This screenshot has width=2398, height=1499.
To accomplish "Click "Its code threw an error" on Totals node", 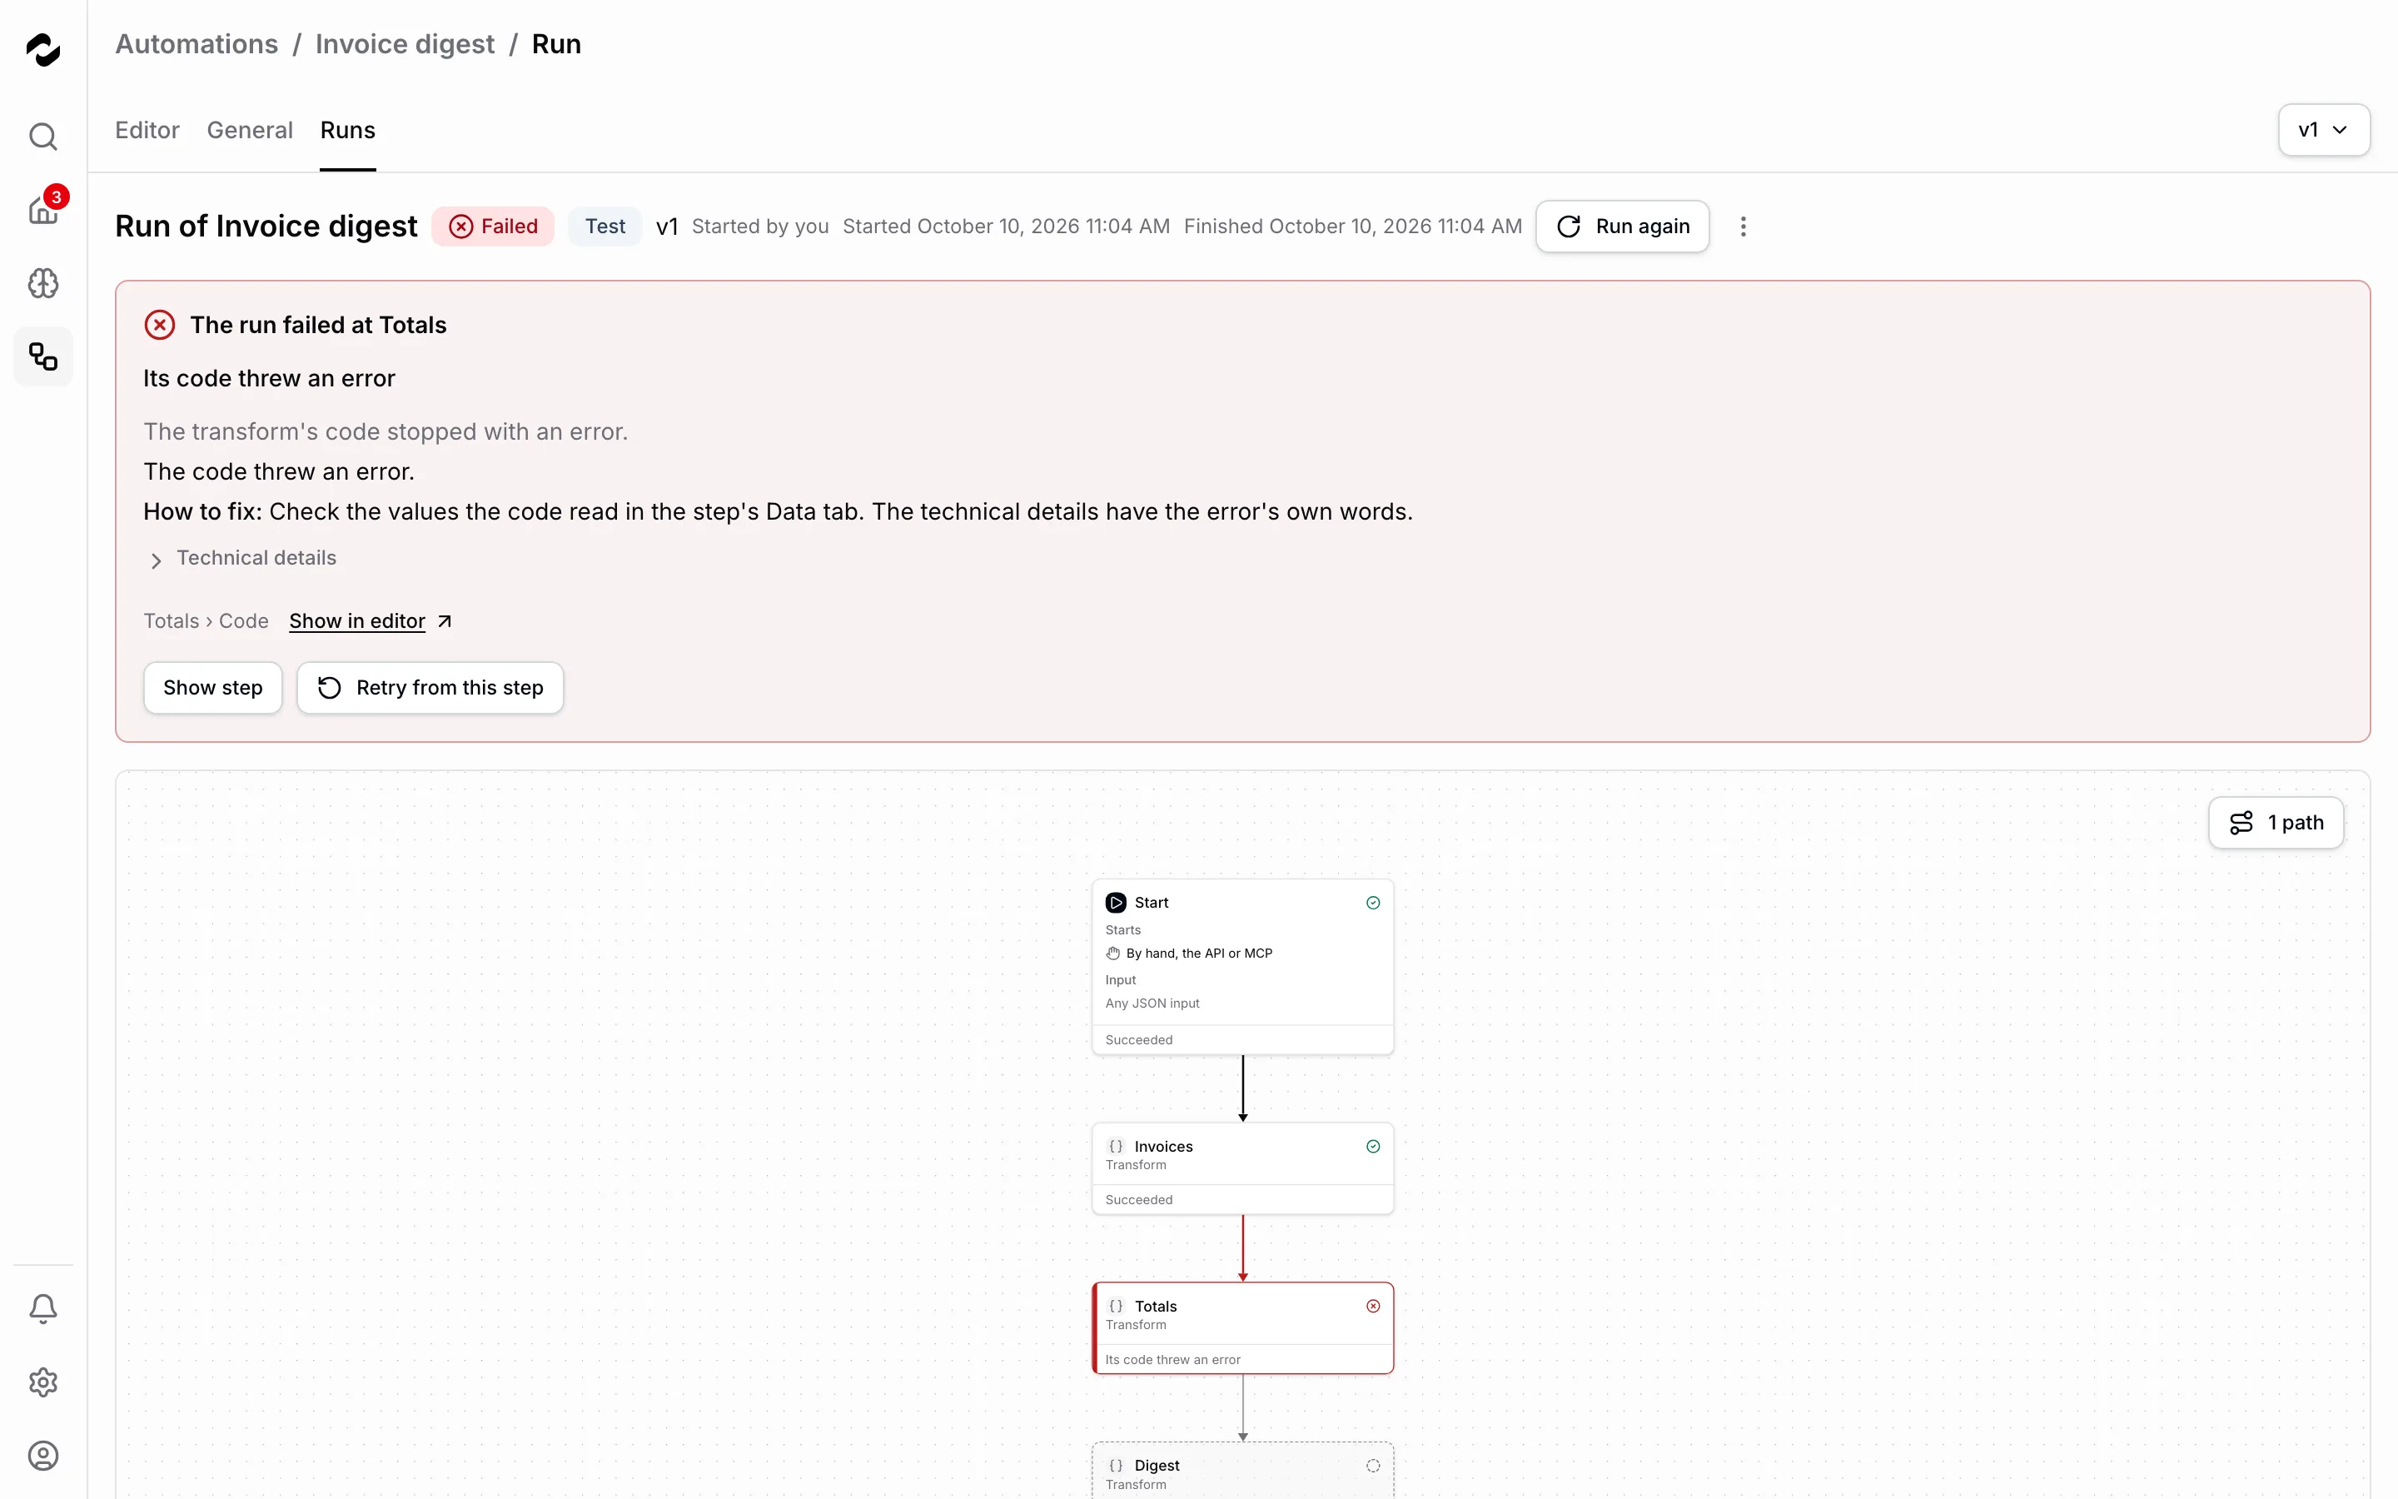I will pyautogui.click(x=1172, y=1359).
